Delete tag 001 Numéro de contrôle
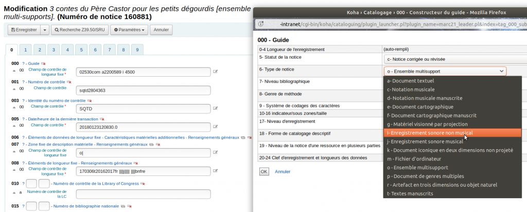Screen dimensions: 527x212 click(69, 82)
